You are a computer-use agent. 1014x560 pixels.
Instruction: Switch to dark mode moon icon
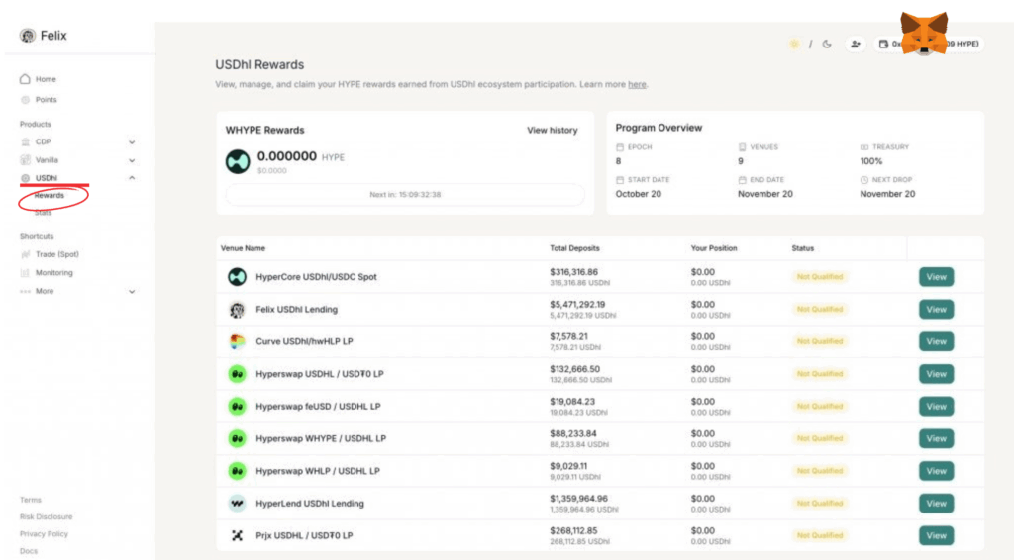click(x=827, y=45)
